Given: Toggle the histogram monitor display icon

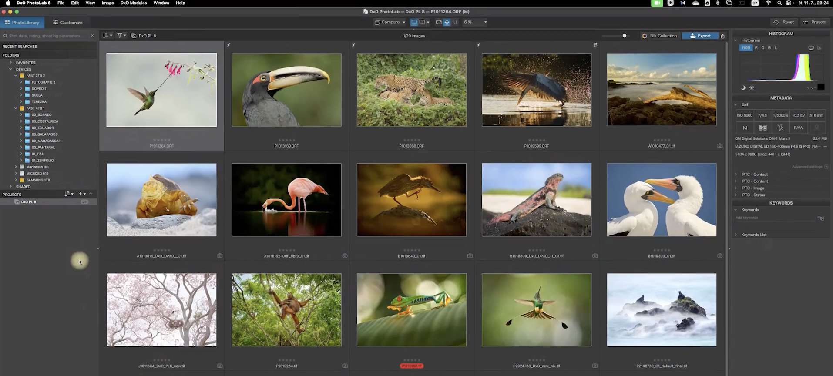Looking at the screenshot, I should pyautogui.click(x=811, y=48).
